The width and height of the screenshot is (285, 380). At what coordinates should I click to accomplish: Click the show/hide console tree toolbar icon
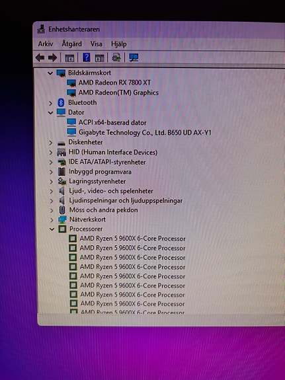(69, 58)
